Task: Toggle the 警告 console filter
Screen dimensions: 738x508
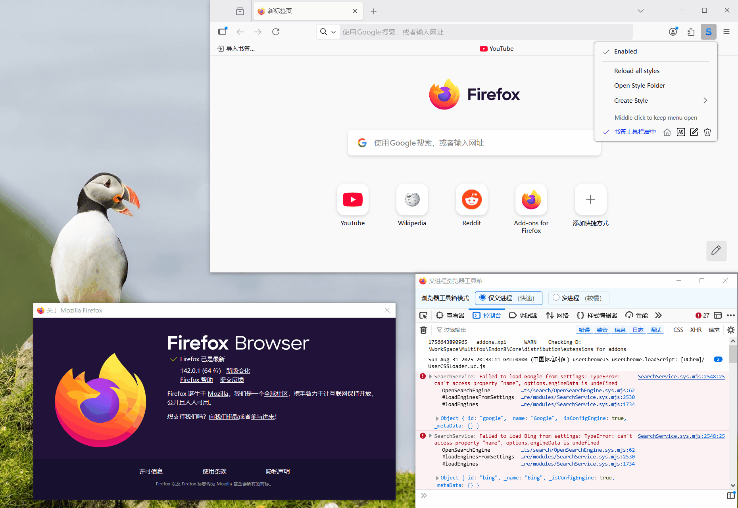Action: click(x=602, y=330)
